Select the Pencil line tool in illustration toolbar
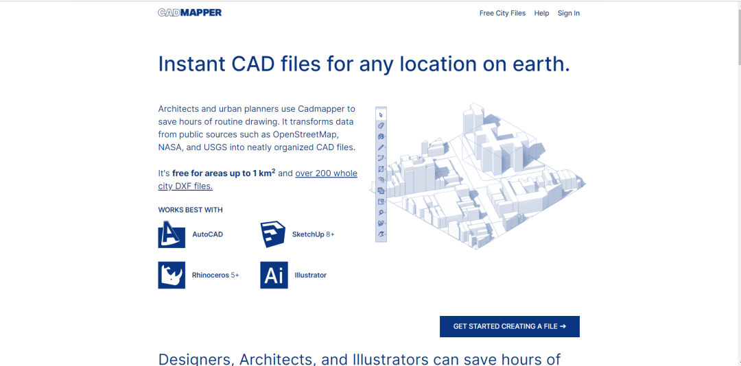The image size is (741, 366). (x=381, y=147)
